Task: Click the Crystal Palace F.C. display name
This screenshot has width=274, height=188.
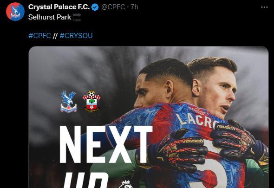Action: click(59, 7)
